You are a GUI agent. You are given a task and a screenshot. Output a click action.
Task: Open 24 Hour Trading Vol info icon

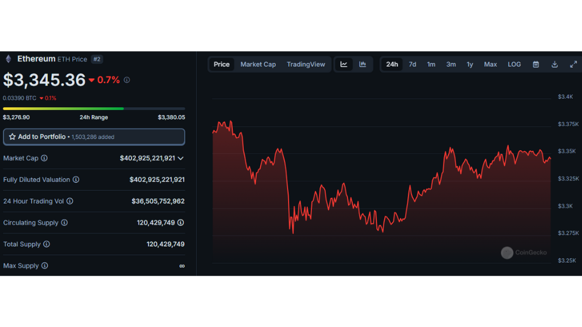pyautogui.click(x=70, y=201)
